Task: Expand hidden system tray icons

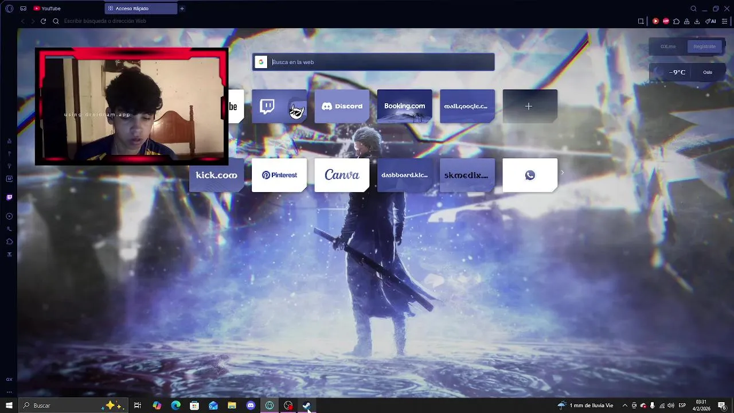Action: coord(625,406)
